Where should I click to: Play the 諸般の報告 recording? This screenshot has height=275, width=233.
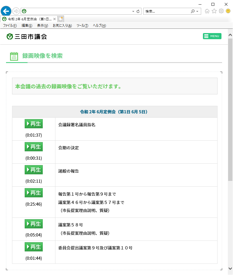34,170
